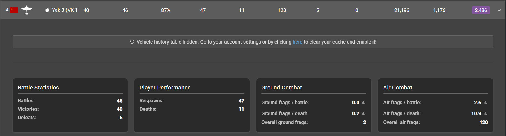
Task: Click the white aircraft silhouette icon
Action: [27, 10]
